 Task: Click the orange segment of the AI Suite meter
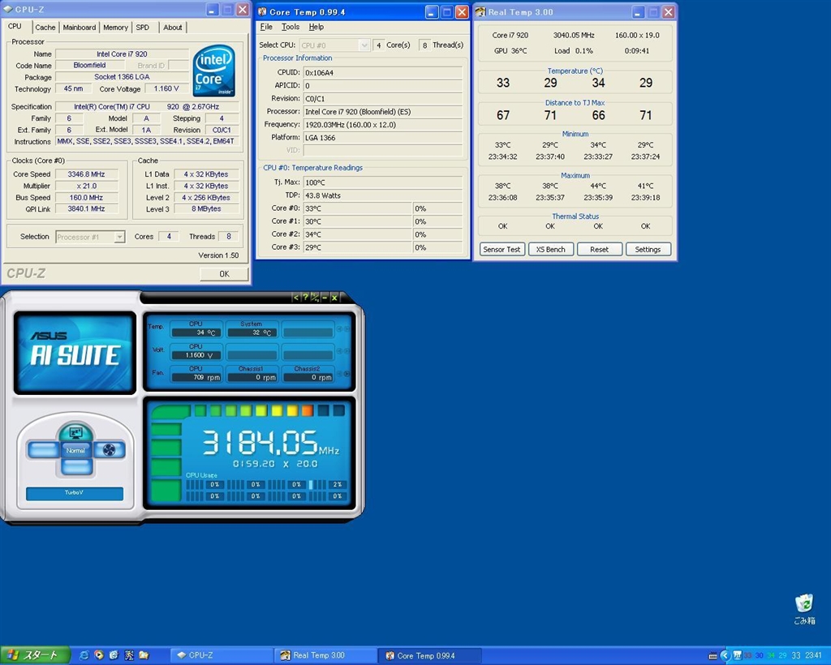pyautogui.click(x=307, y=410)
